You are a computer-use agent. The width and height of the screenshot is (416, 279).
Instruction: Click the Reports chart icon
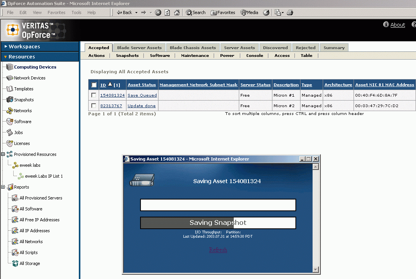pyautogui.click(x=11, y=187)
